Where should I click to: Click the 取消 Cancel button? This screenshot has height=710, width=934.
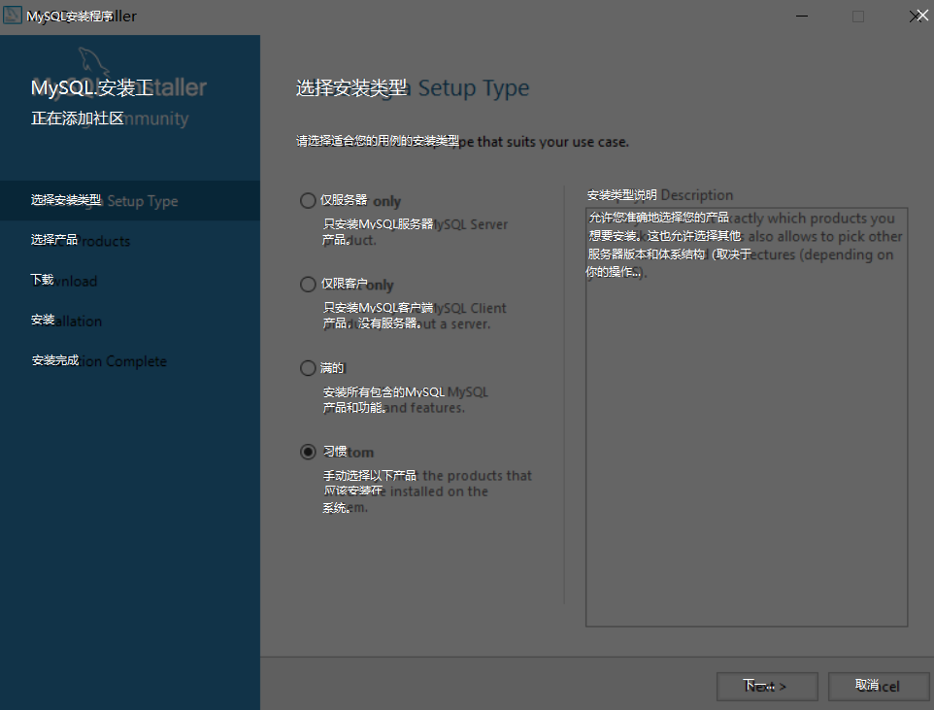(879, 686)
